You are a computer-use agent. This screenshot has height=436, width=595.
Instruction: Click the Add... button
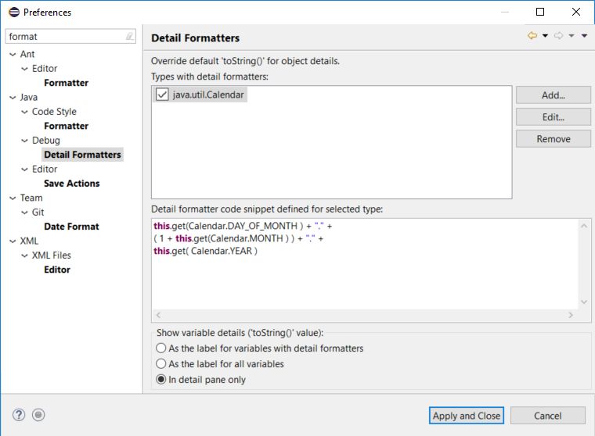point(553,95)
